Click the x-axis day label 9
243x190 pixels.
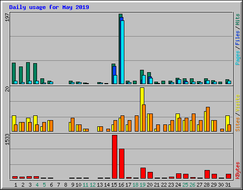tap(73, 185)
